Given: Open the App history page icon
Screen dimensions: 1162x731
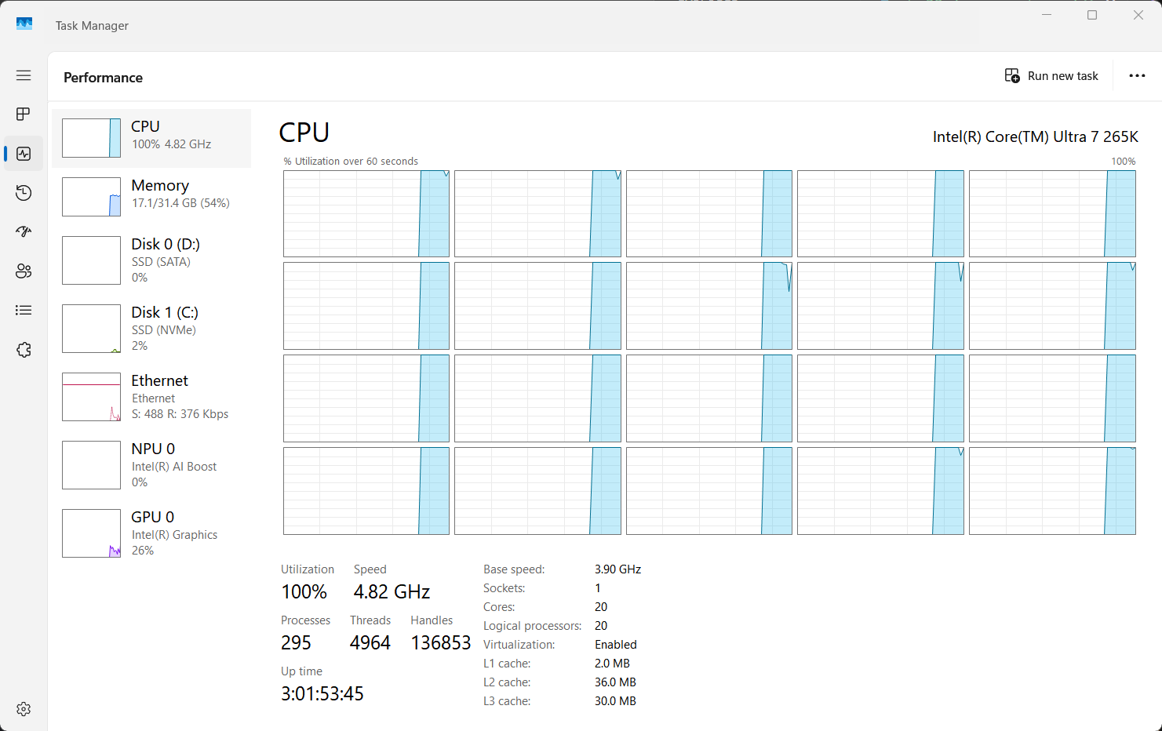Looking at the screenshot, I should (x=24, y=193).
